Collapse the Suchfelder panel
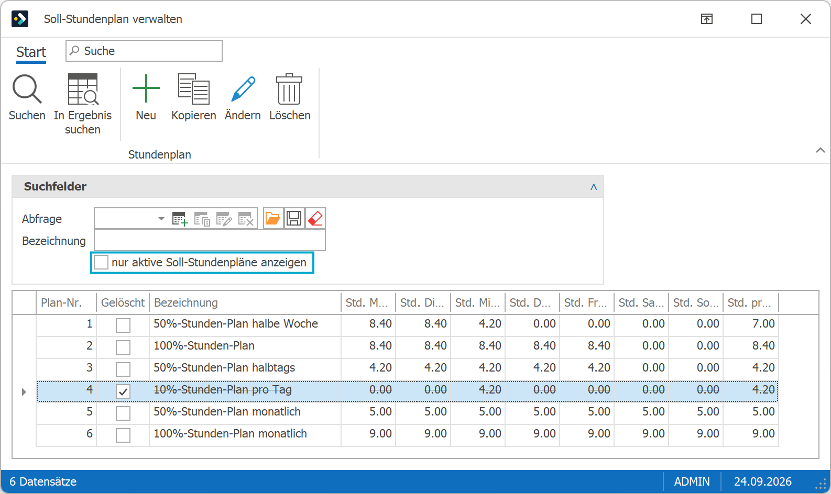Image resolution: width=831 pixels, height=494 pixels. point(594,187)
